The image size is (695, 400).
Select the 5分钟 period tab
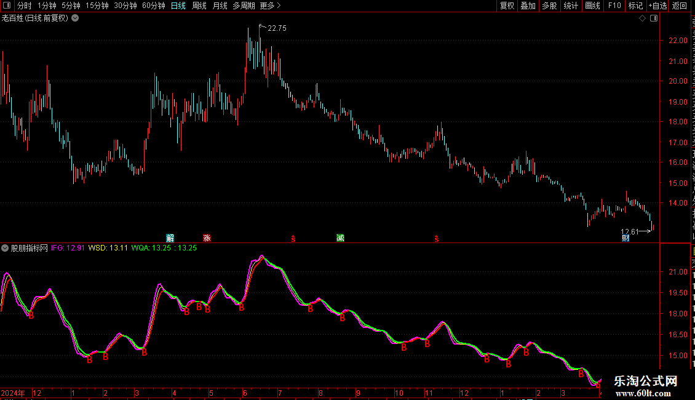pos(71,6)
